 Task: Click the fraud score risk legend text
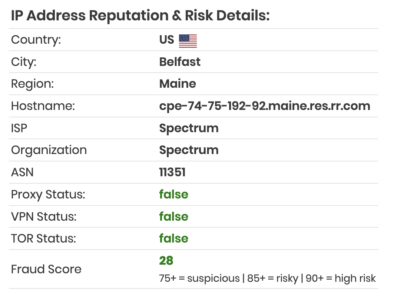point(267,278)
